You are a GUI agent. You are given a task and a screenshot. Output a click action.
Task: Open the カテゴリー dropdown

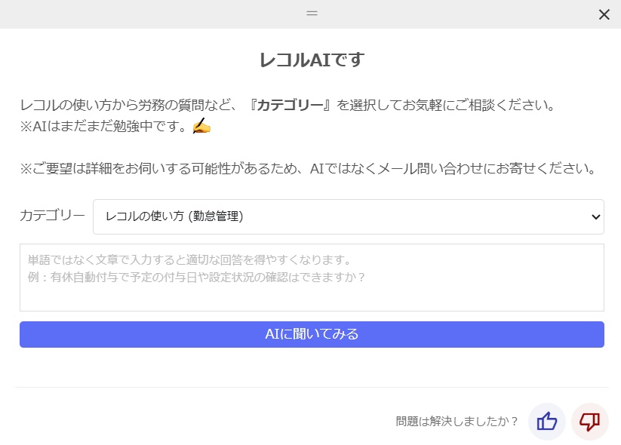point(348,216)
